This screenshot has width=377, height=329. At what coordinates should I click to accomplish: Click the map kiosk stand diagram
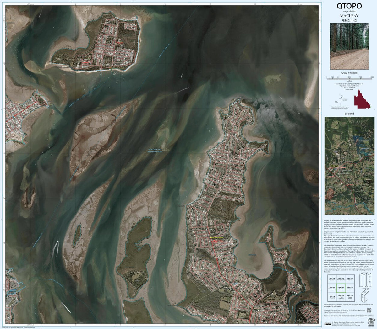click(x=364, y=296)
